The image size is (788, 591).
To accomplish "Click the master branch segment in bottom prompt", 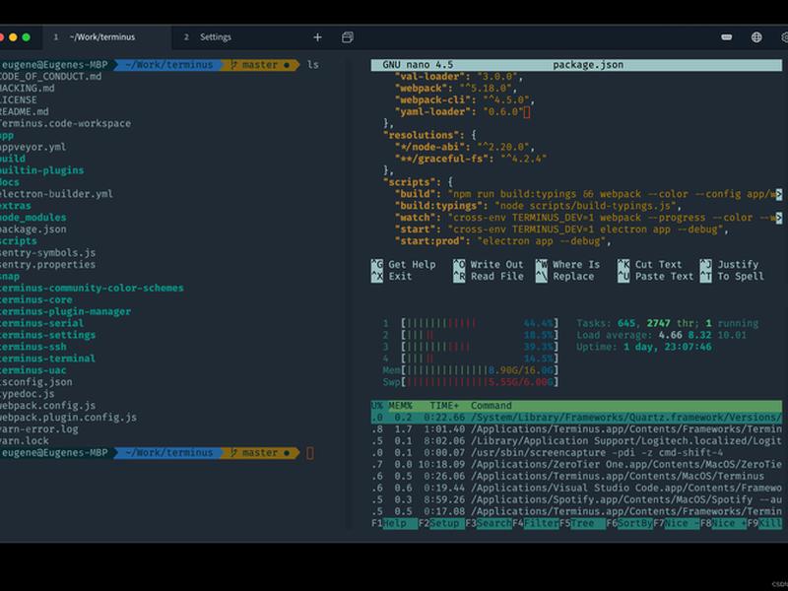I will tap(260, 453).
